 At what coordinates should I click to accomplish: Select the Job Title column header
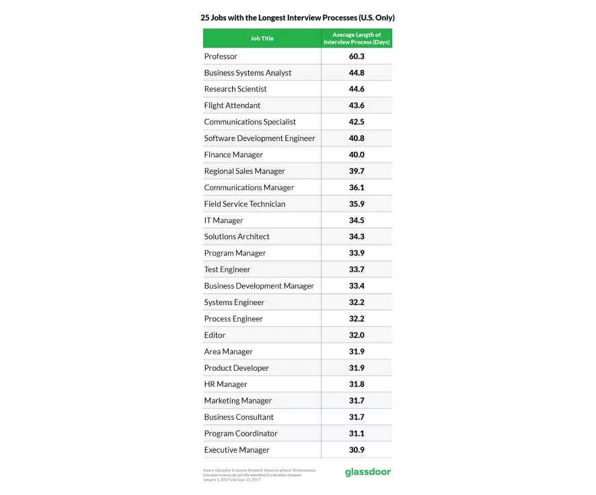pos(262,38)
